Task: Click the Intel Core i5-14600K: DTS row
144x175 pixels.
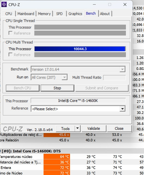Action: (72, 151)
